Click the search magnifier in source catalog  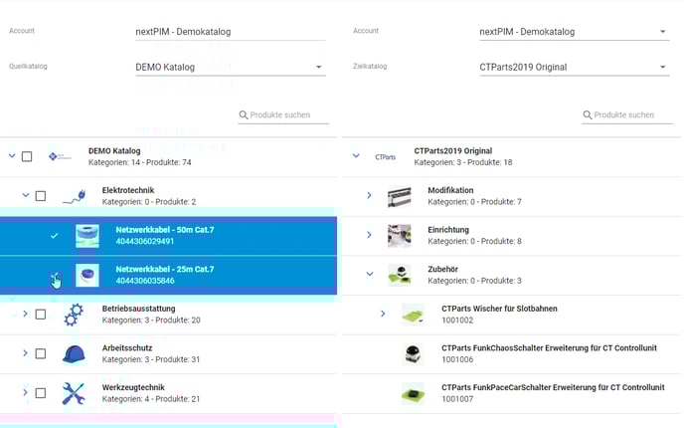tap(244, 114)
